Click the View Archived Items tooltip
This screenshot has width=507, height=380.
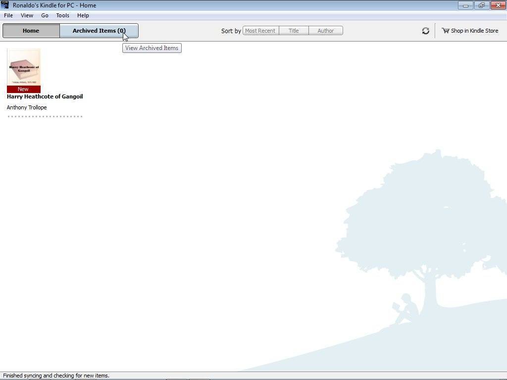(x=152, y=47)
